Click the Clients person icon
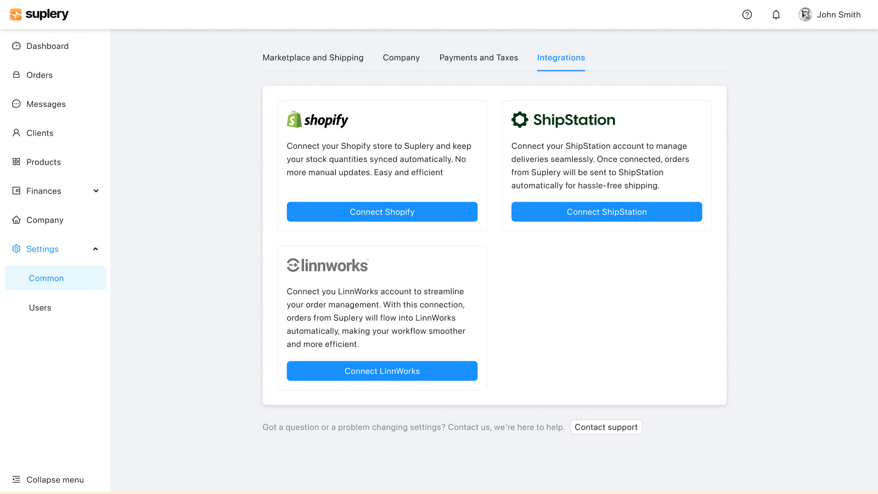 17,133
